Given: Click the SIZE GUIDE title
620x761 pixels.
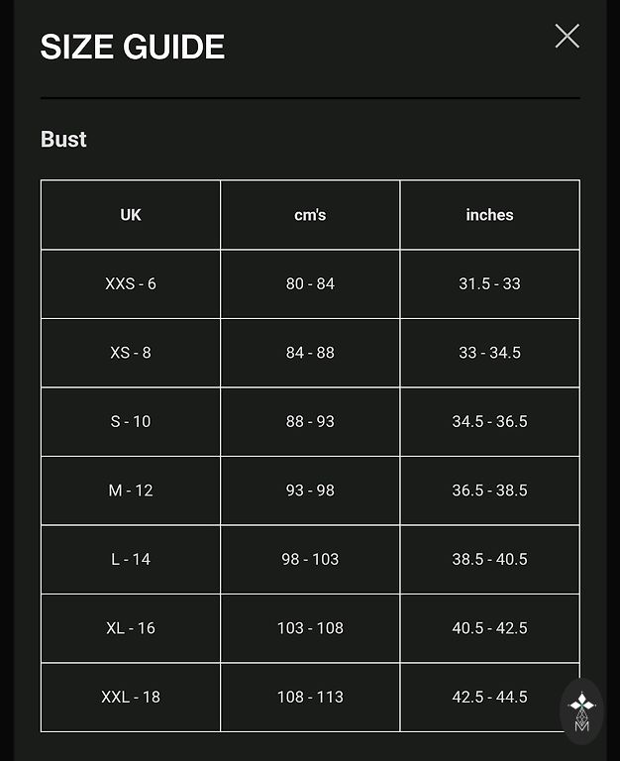Looking at the screenshot, I should point(133,47).
